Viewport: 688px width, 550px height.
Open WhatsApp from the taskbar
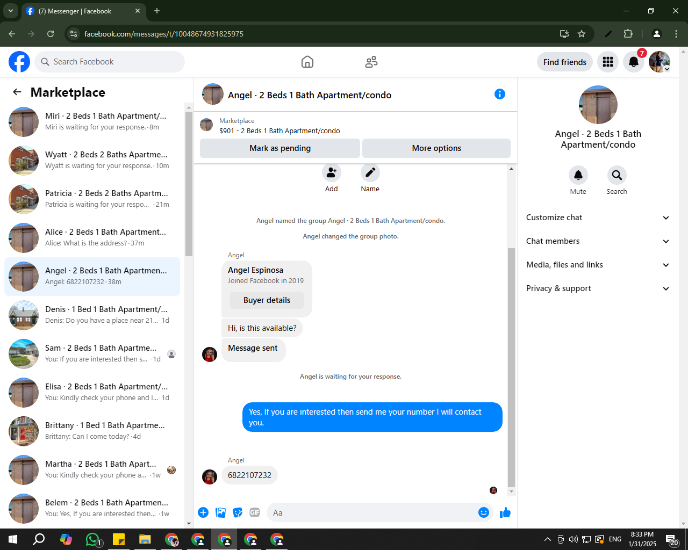click(94, 539)
